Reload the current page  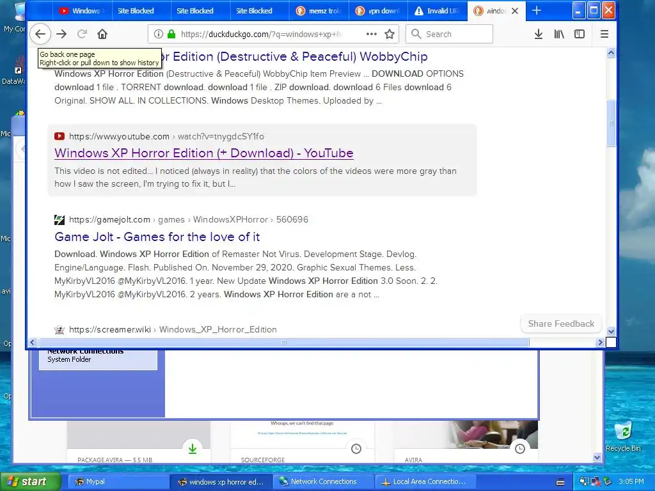click(x=82, y=35)
